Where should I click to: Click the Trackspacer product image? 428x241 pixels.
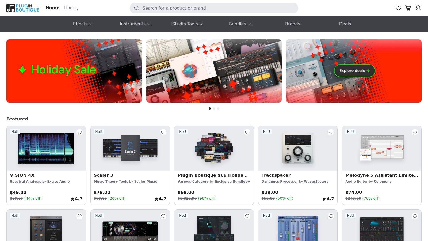297,148
